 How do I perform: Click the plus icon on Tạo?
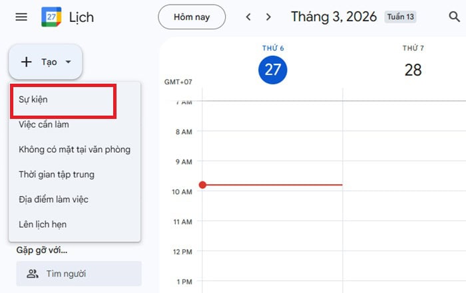click(27, 62)
